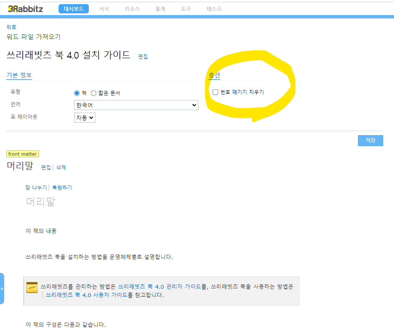Select the 짧은 문서 radio button
Screen dimensions: 394x331
[x=93, y=93]
